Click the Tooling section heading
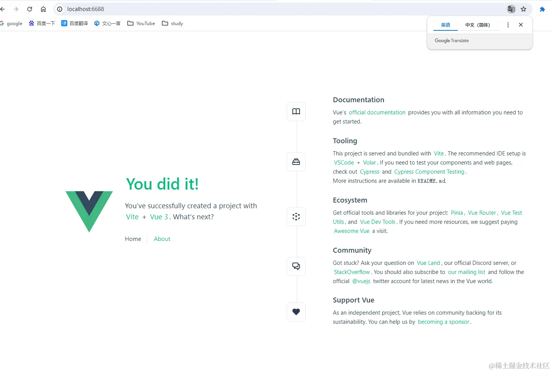 (x=345, y=141)
